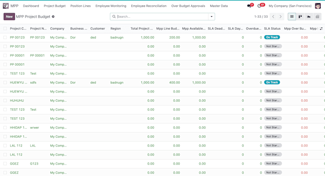Open optional columns settings icon

click(321, 29)
